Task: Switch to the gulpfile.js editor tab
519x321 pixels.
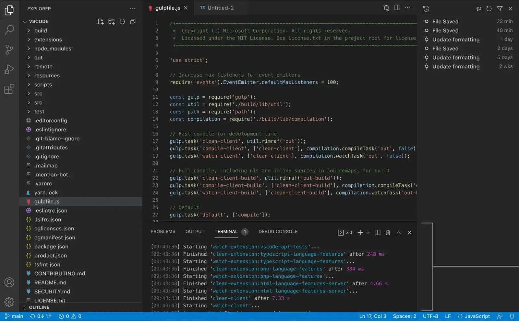Action: click(x=168, y=8)
